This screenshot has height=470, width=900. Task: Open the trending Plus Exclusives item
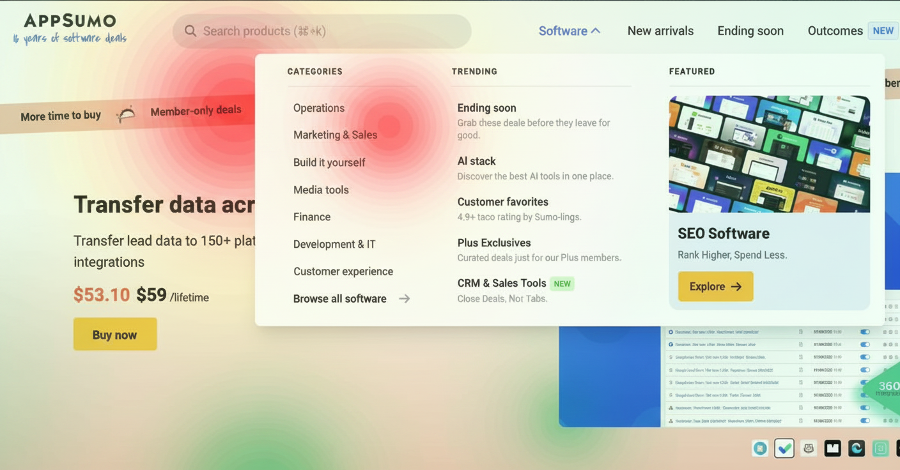click(x=494, y=243)
